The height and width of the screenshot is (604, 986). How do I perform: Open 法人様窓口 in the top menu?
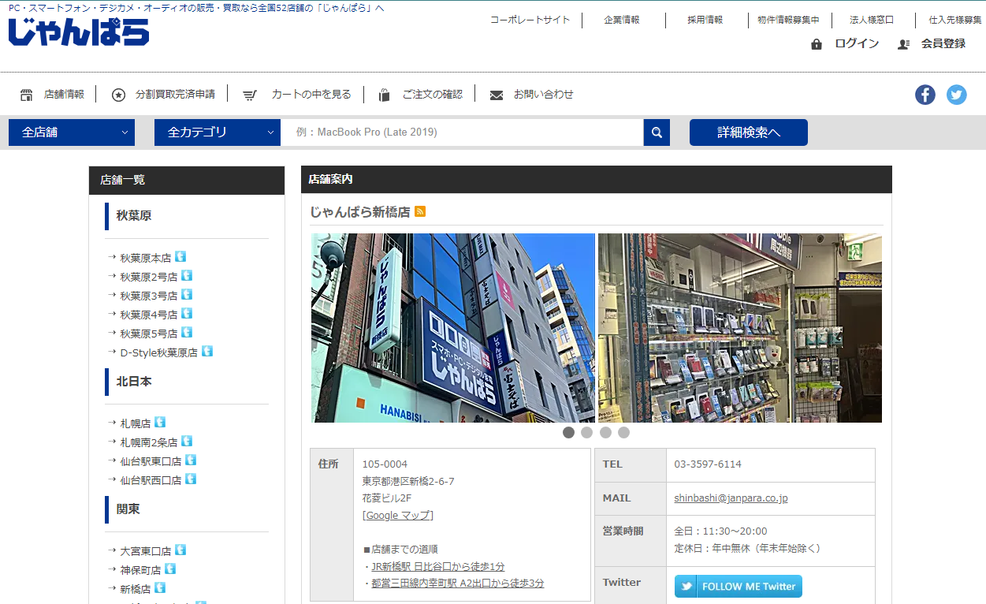point(872,20)
